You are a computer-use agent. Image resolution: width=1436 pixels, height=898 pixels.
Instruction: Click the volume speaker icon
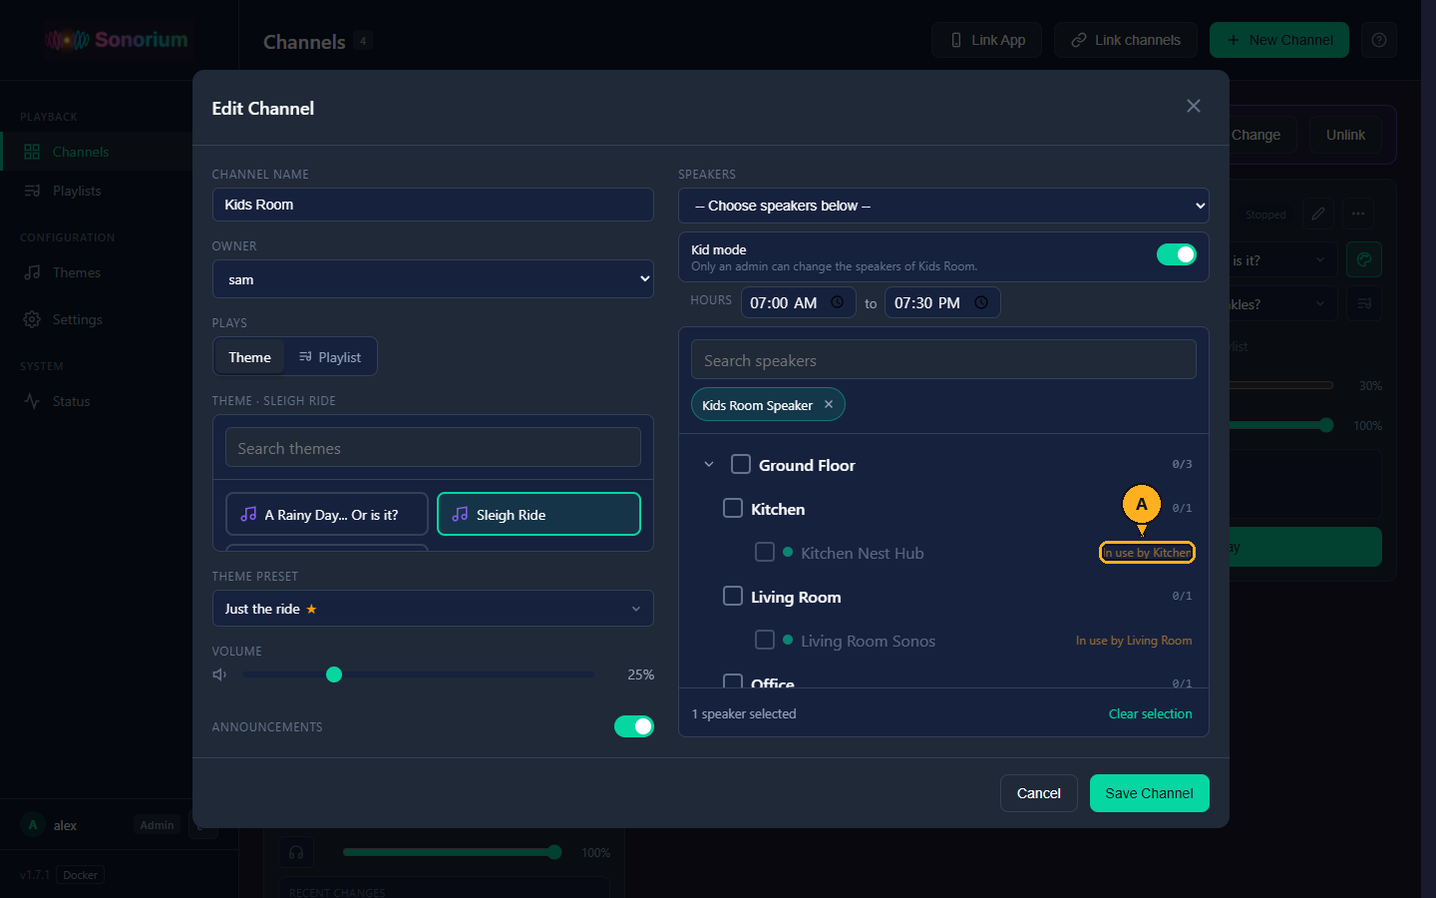[219, 674]
